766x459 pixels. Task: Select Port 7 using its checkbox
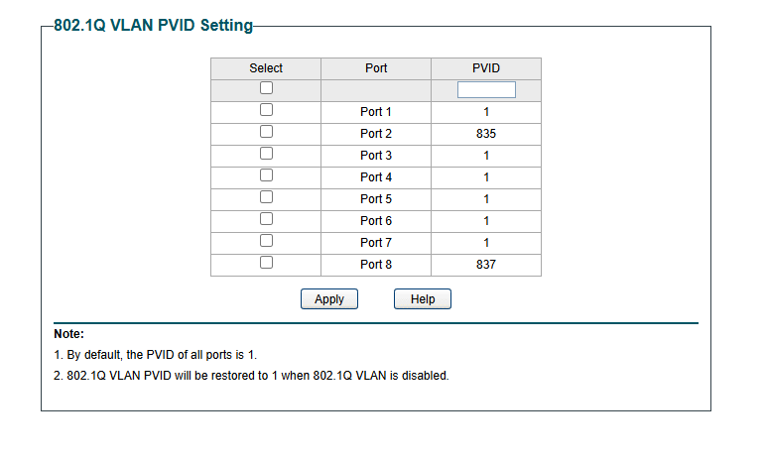266,241
